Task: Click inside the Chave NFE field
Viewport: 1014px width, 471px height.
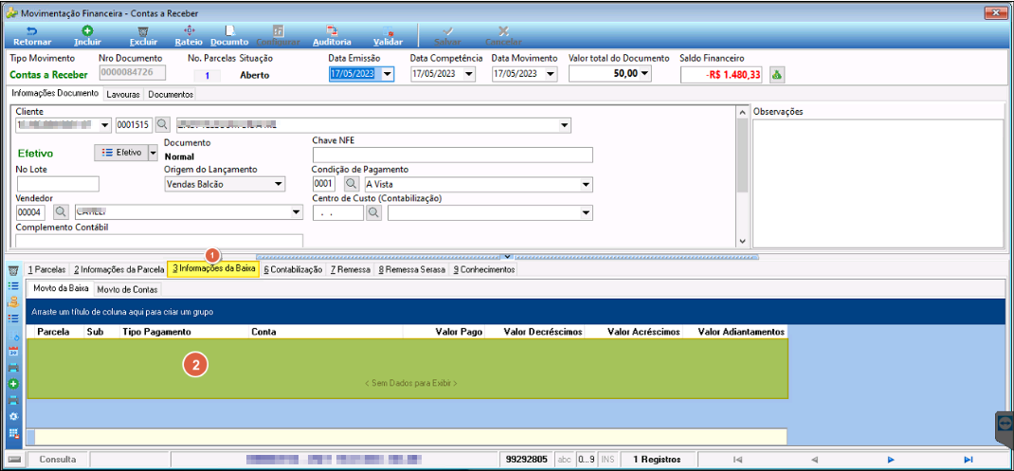Action: (453, 155)
